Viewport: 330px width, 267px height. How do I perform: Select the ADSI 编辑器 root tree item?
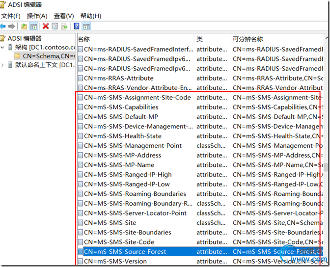tap(25, 38)
